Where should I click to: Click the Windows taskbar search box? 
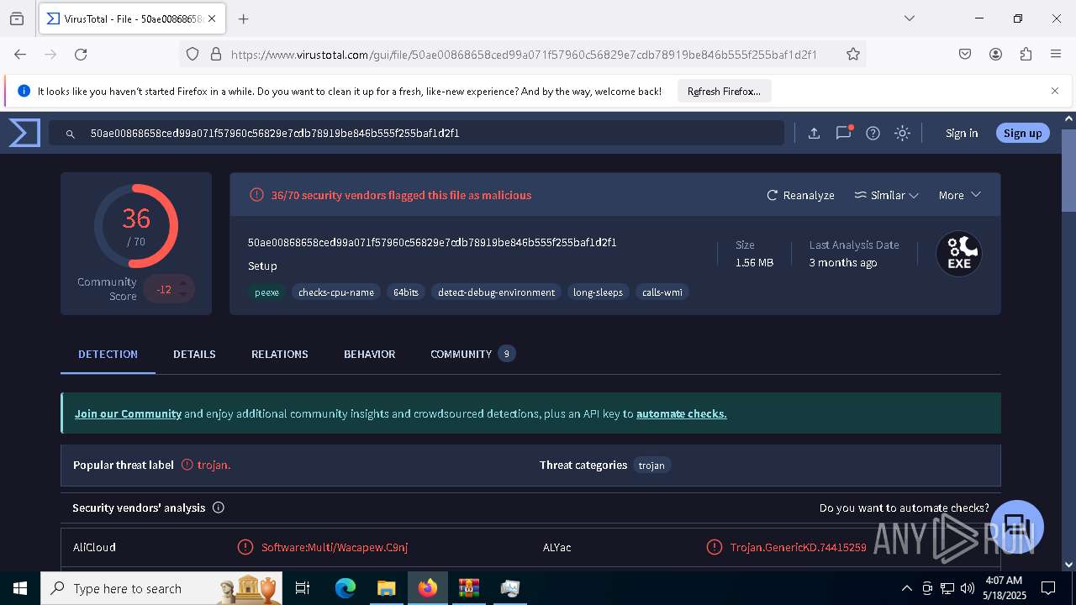[161, 588]
